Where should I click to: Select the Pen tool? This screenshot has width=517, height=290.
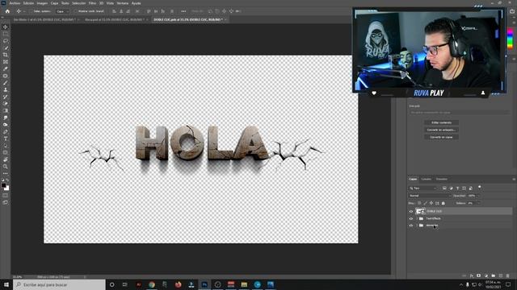(x=6, y=131)
